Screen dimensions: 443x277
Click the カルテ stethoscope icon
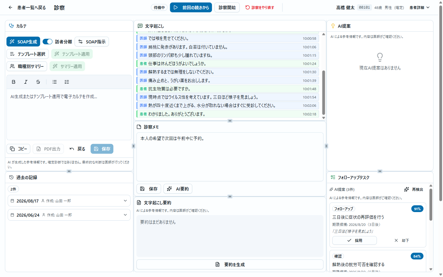[x=11, y=26]
